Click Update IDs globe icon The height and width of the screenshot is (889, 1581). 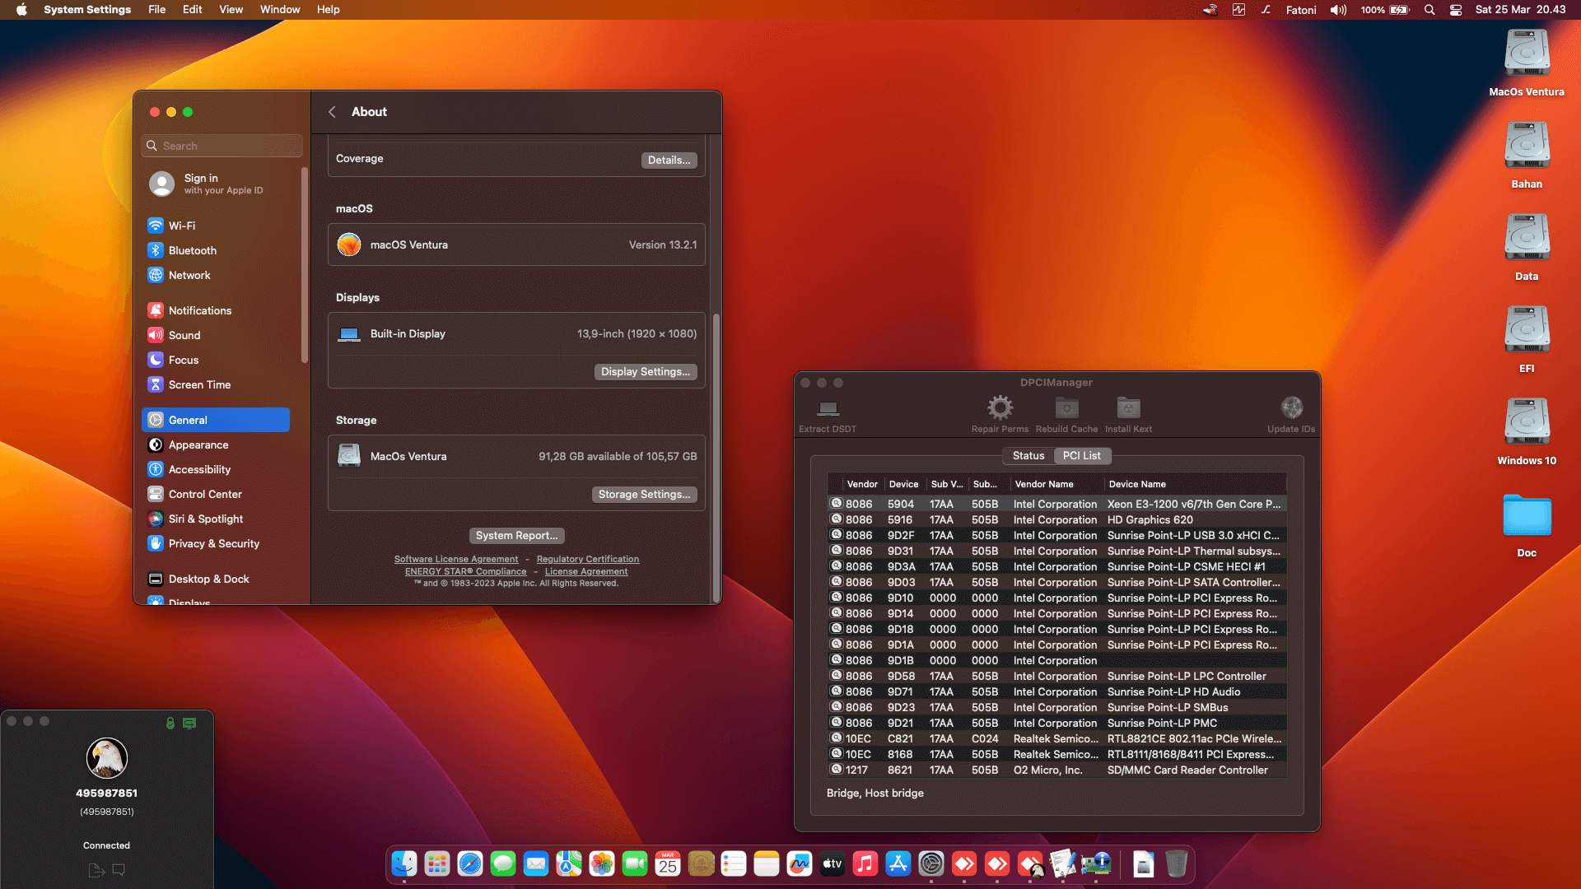1291,407
